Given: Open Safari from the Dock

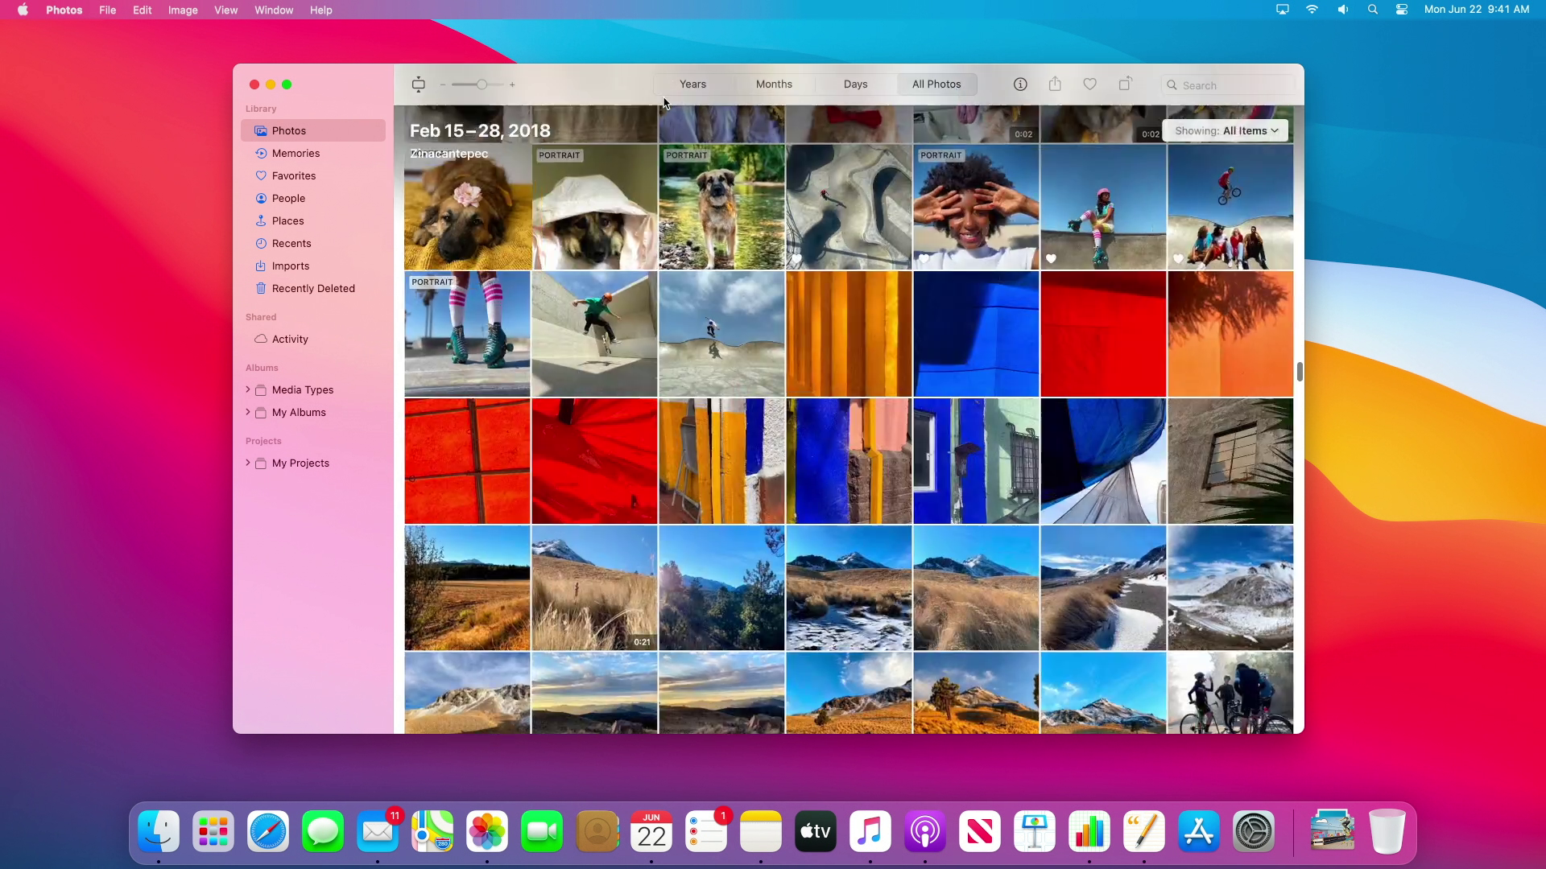Looking at the screenshot, I should coord(268,831).
